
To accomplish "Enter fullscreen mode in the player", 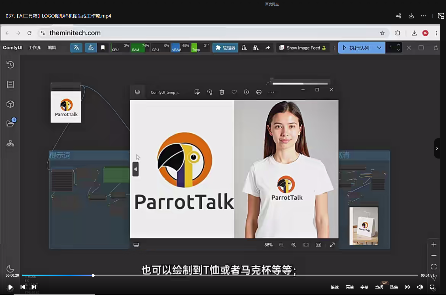I will click(432, 287).
